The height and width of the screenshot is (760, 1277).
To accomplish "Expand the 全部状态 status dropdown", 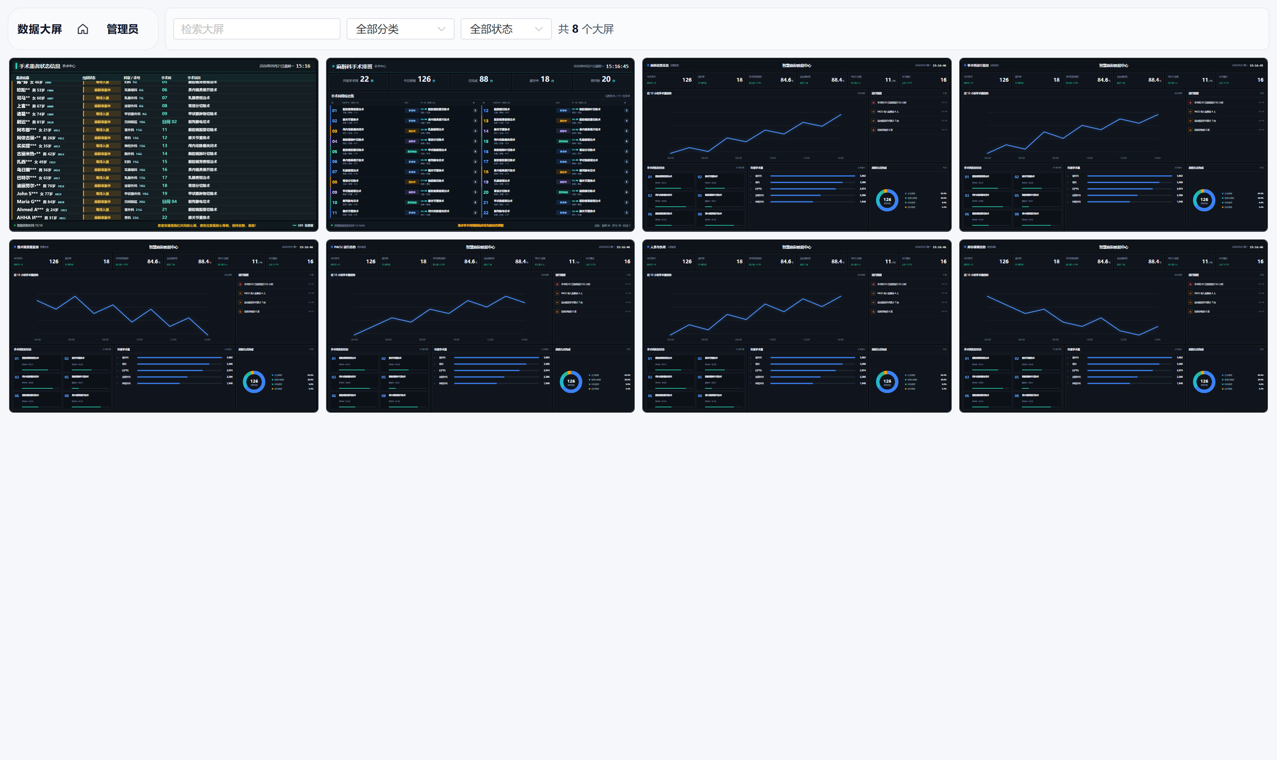I will point(505,29).
